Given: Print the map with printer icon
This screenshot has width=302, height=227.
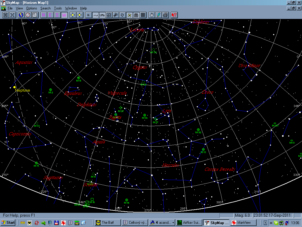Looking at the screenshot, I should (x=165, y=15).
